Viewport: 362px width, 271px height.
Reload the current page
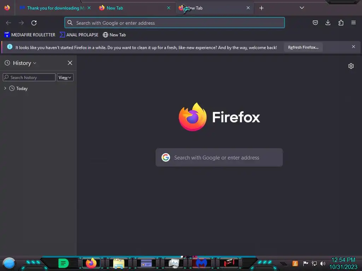point(34,23)
